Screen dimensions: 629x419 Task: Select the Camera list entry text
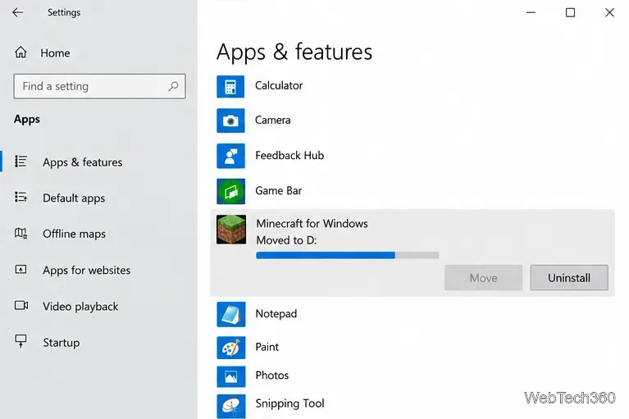click(273, 120)
